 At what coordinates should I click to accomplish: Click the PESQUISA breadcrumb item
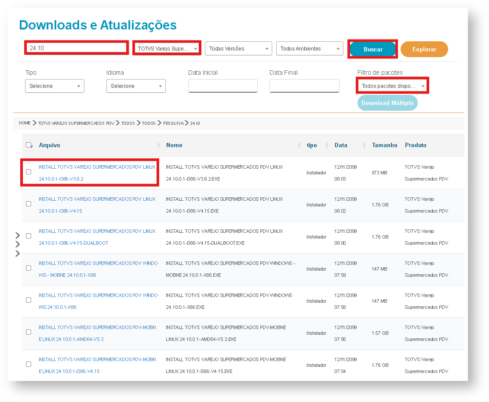pos(173,123)
